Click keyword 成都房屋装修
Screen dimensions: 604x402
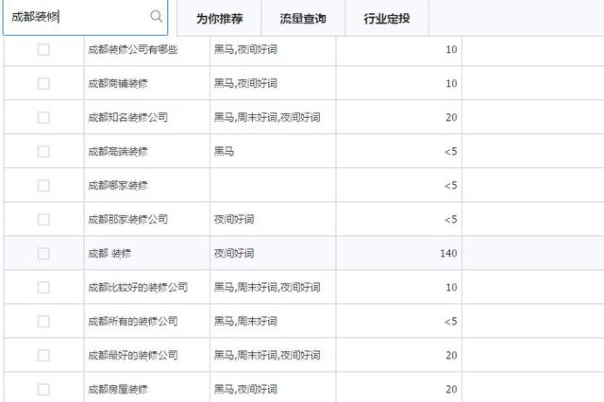[118, 390]
